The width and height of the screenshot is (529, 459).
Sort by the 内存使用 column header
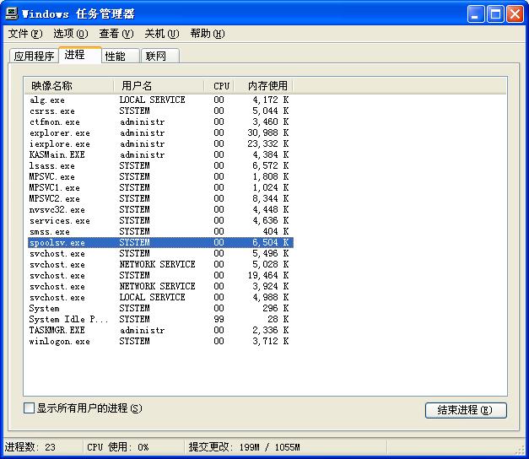tap(263, 86)
